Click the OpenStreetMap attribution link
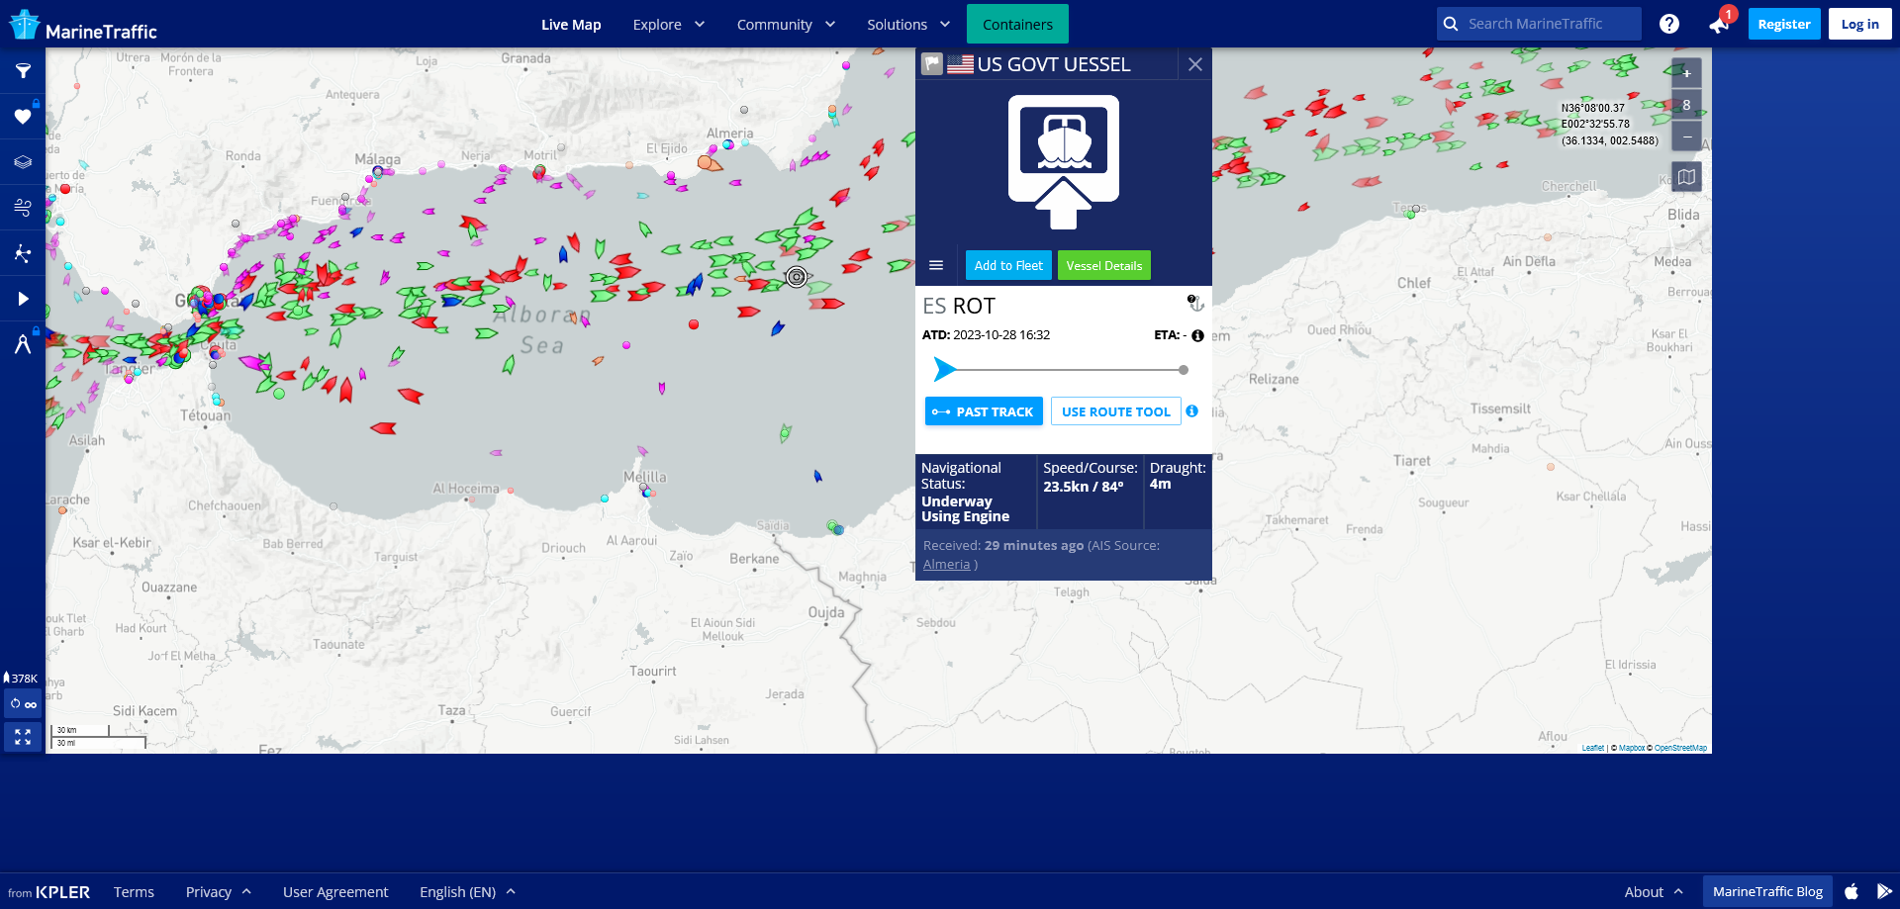Viewport: 1900px width, 909px height. point(1680,748)
